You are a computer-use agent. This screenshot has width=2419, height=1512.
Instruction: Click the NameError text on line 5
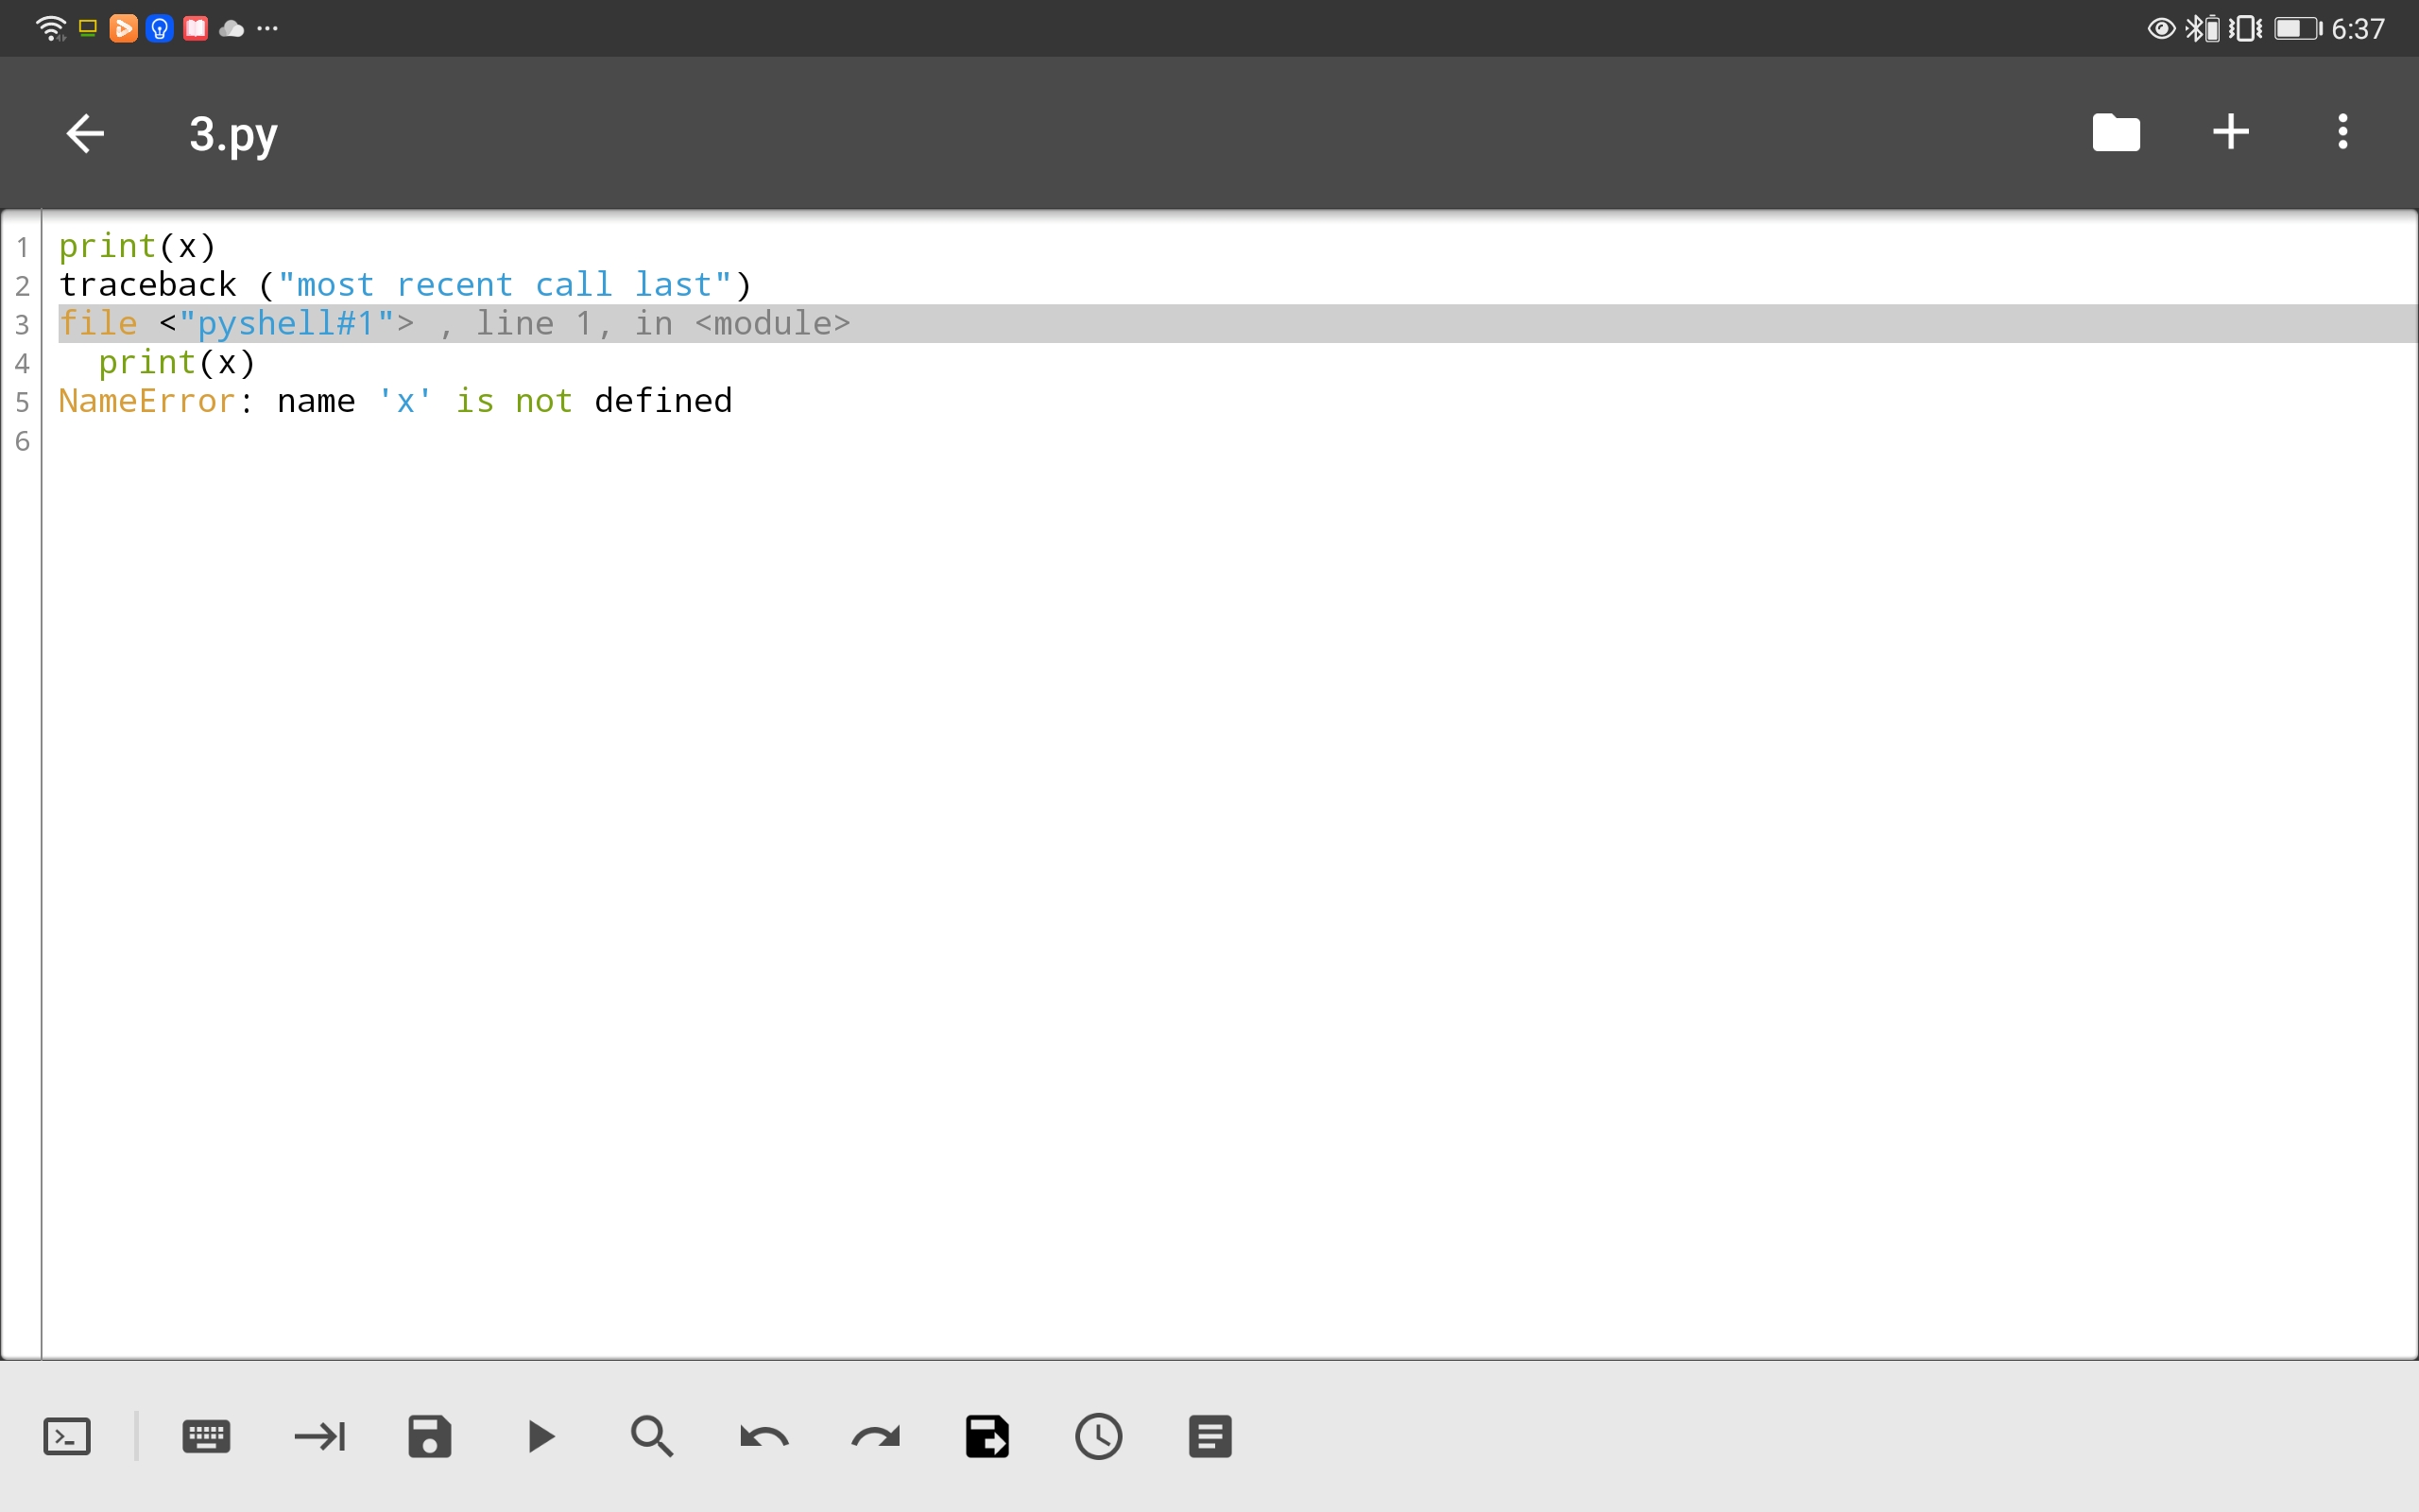(x=147, y=401)
